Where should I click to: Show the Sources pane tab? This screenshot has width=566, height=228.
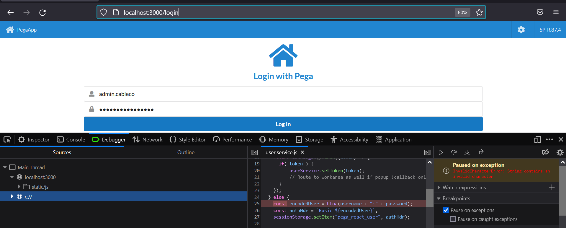pos(62,152)
